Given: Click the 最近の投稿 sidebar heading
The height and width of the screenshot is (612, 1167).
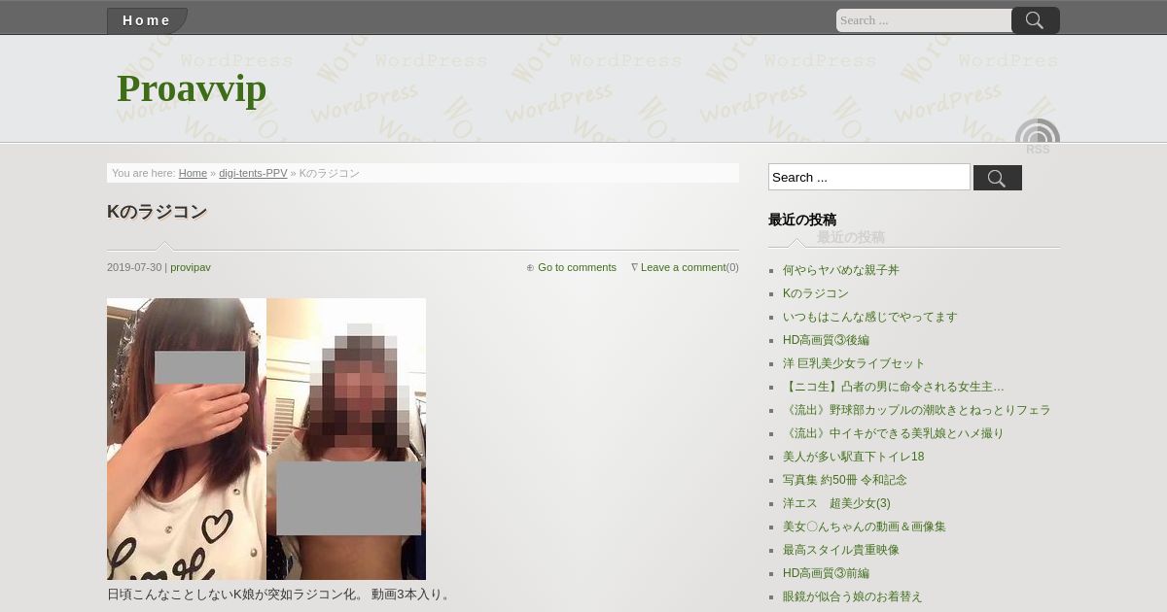Looking at the screenshot, I should [x=802, y=220].
